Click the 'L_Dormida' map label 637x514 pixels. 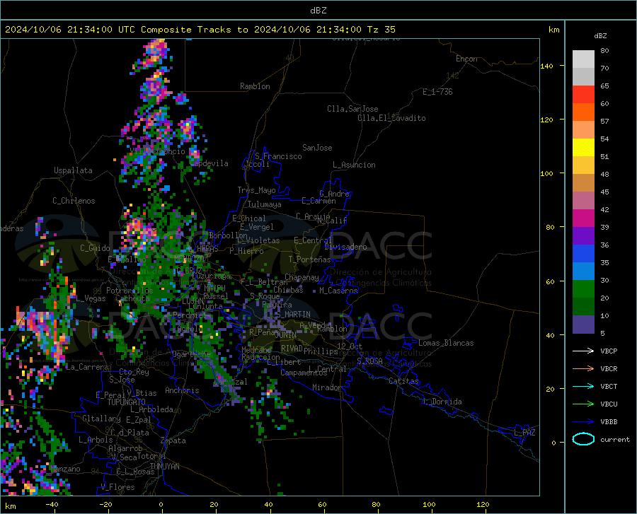442,402
